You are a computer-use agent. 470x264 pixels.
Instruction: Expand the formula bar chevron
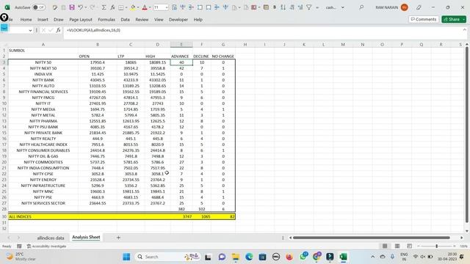pos(464,30)
